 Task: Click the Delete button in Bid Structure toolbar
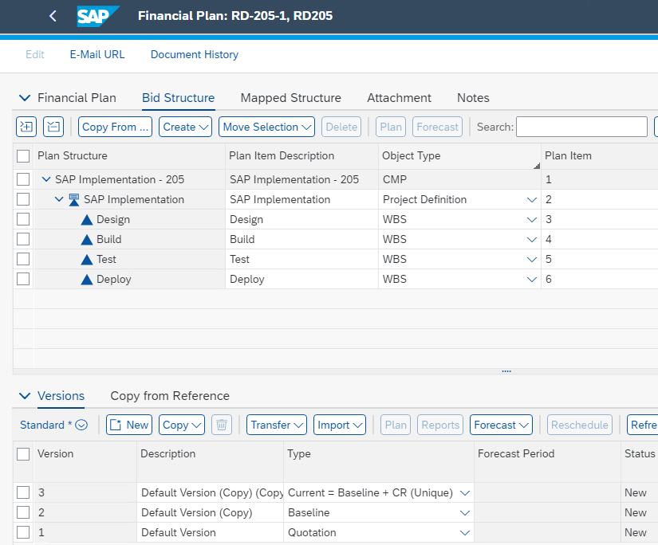[x=341, y=127]
